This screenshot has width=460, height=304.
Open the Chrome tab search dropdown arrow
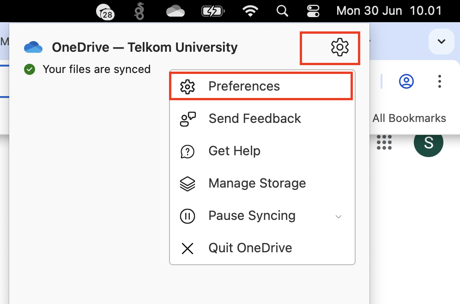pyautogui.click(x=442, y=42)
